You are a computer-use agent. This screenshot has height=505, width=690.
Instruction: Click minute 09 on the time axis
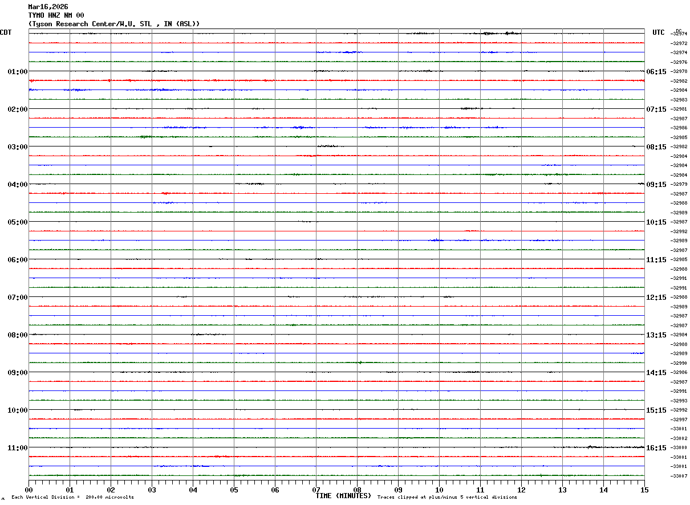tap(398, 490)
